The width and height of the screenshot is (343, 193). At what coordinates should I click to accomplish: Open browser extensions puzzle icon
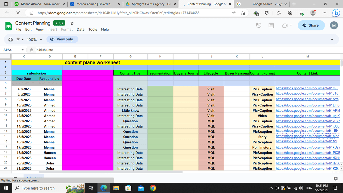266,13
